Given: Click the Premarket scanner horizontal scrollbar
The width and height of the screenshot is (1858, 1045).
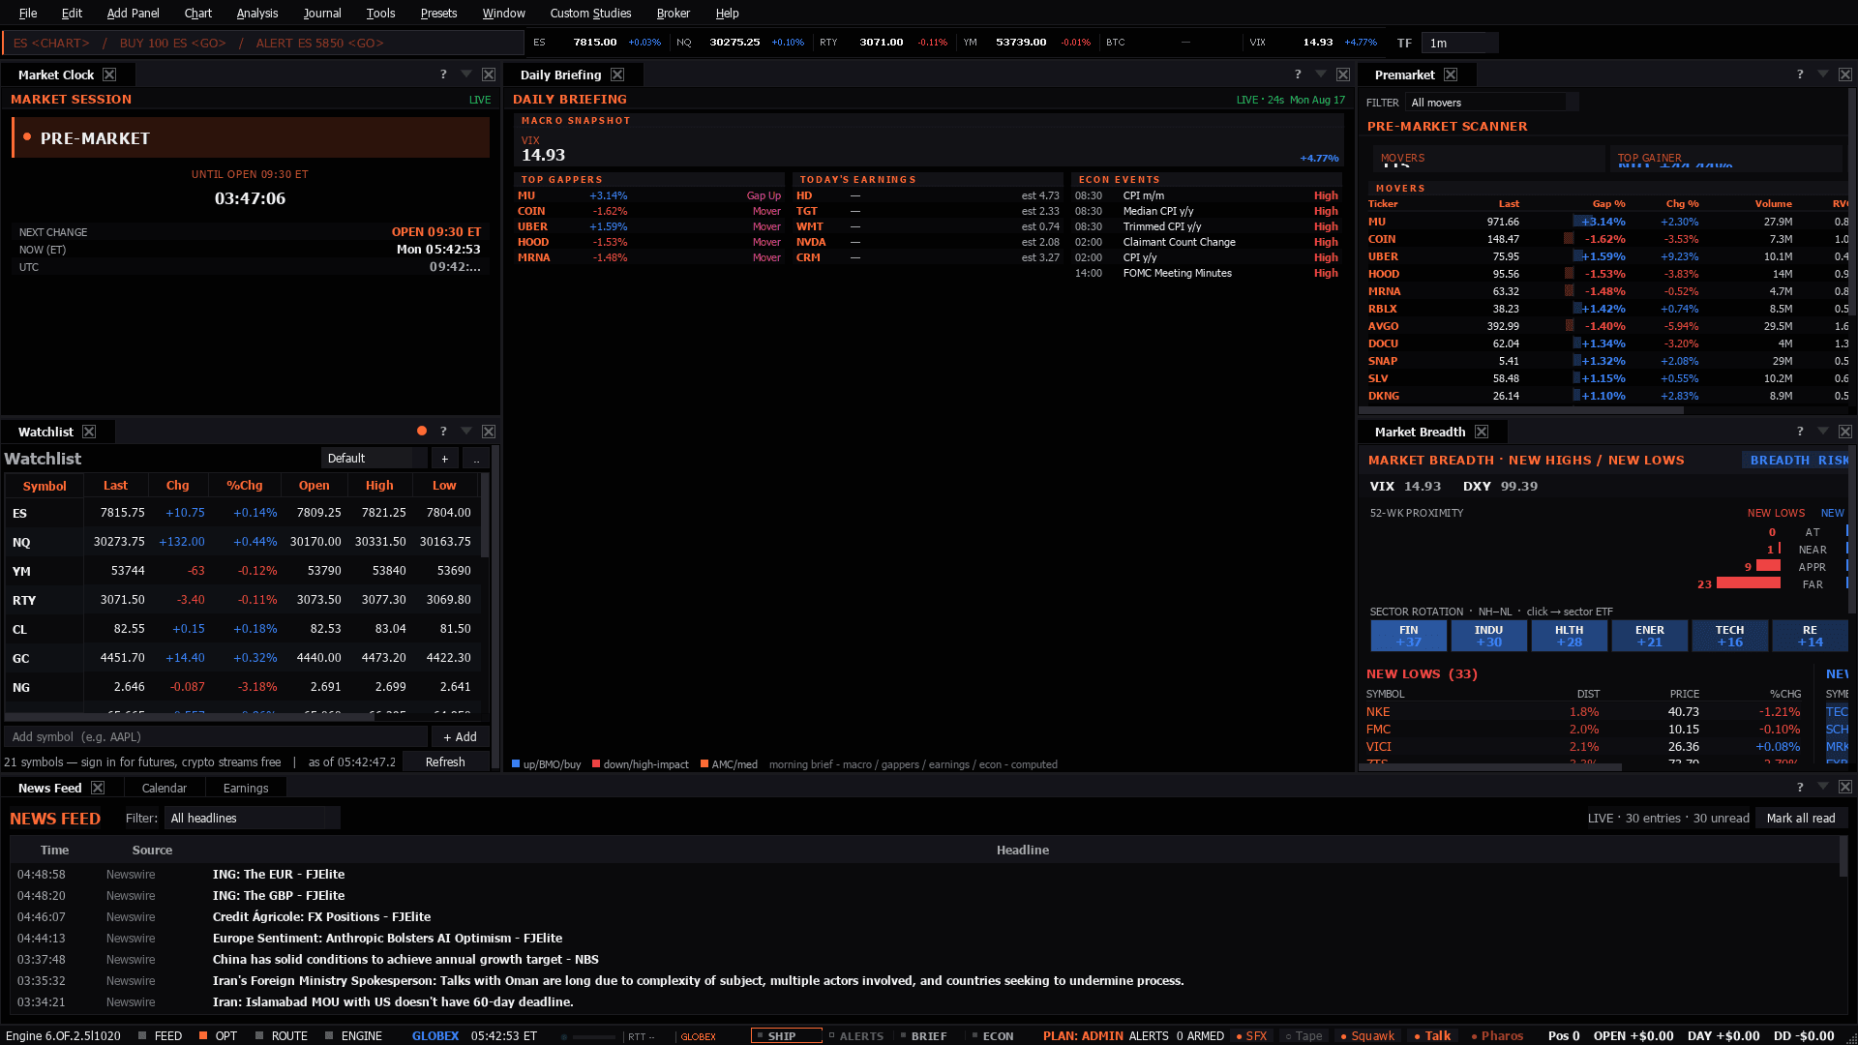Looking at the screenshot, I should (x=1522, y=410).
